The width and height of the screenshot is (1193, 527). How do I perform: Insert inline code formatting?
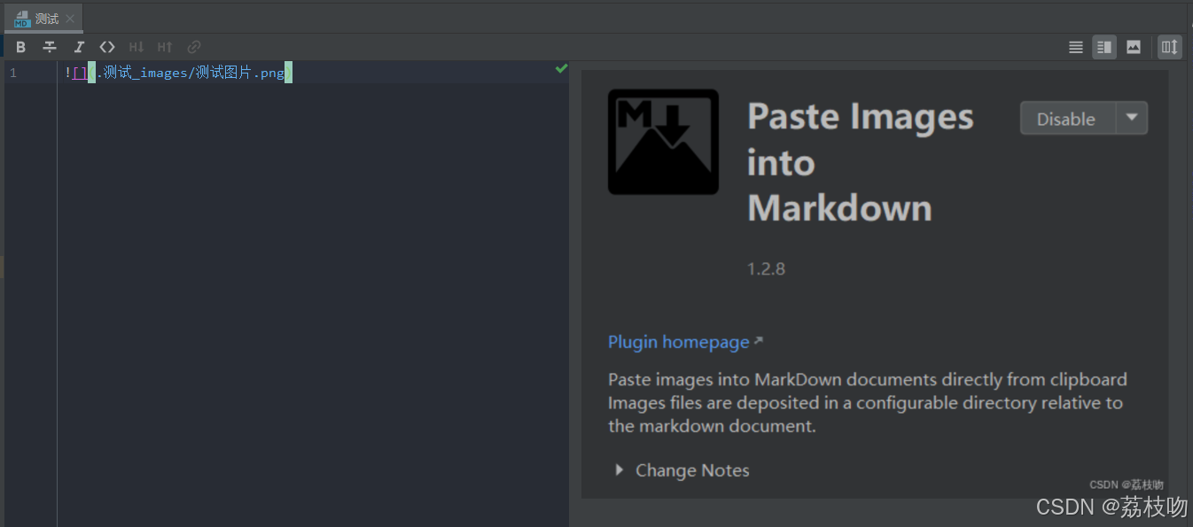[107, 47]
